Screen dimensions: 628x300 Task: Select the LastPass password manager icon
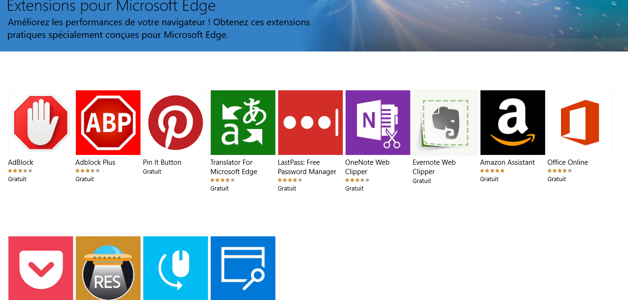click(310, 122)
